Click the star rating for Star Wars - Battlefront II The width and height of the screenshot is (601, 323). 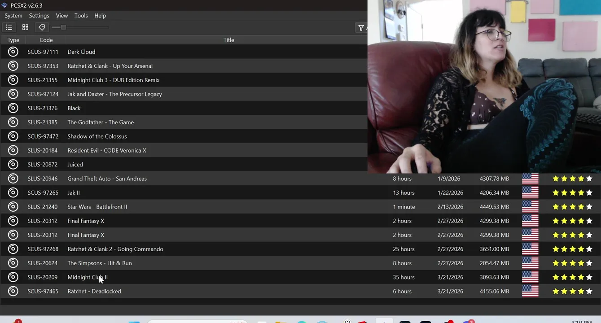[572, 207]
